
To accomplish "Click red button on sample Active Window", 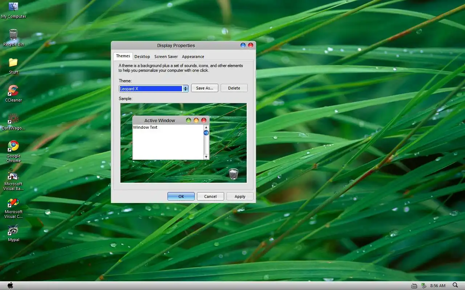I will pyautogui.click(x=204, y=120).
